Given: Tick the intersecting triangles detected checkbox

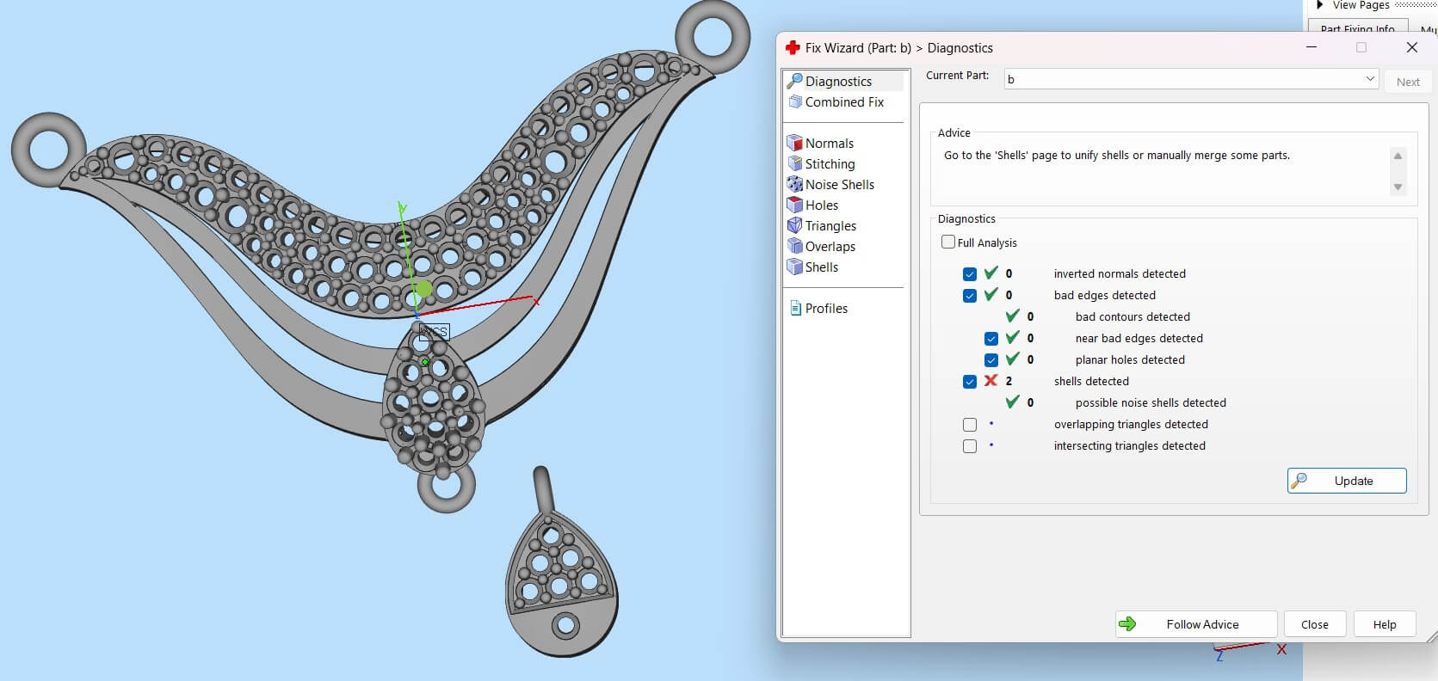Looking at the screenshot, I should (970, 446).
